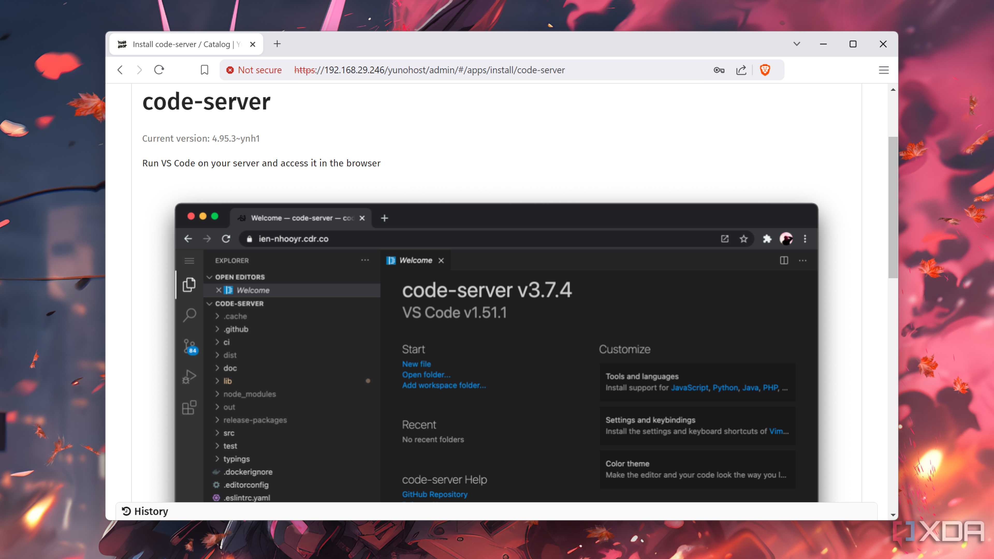Image resolution: width=994 pixels, height=559 pixels.
Task: Go forward in browser history
Action: coord(139,70)
